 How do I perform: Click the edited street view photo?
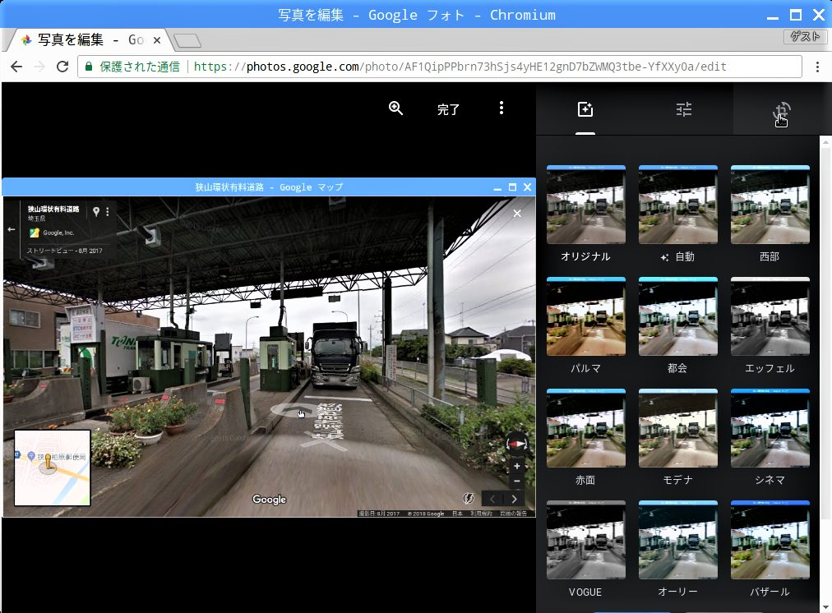click(x=269, y=348)
